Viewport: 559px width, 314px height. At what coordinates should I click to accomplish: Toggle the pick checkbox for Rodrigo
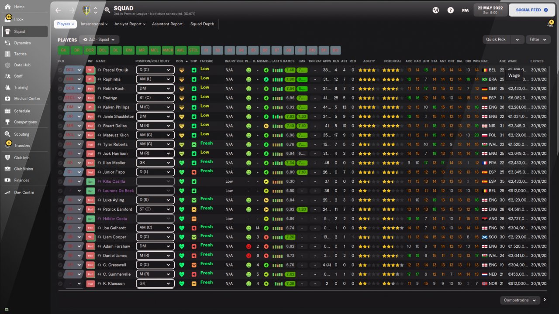60,98
